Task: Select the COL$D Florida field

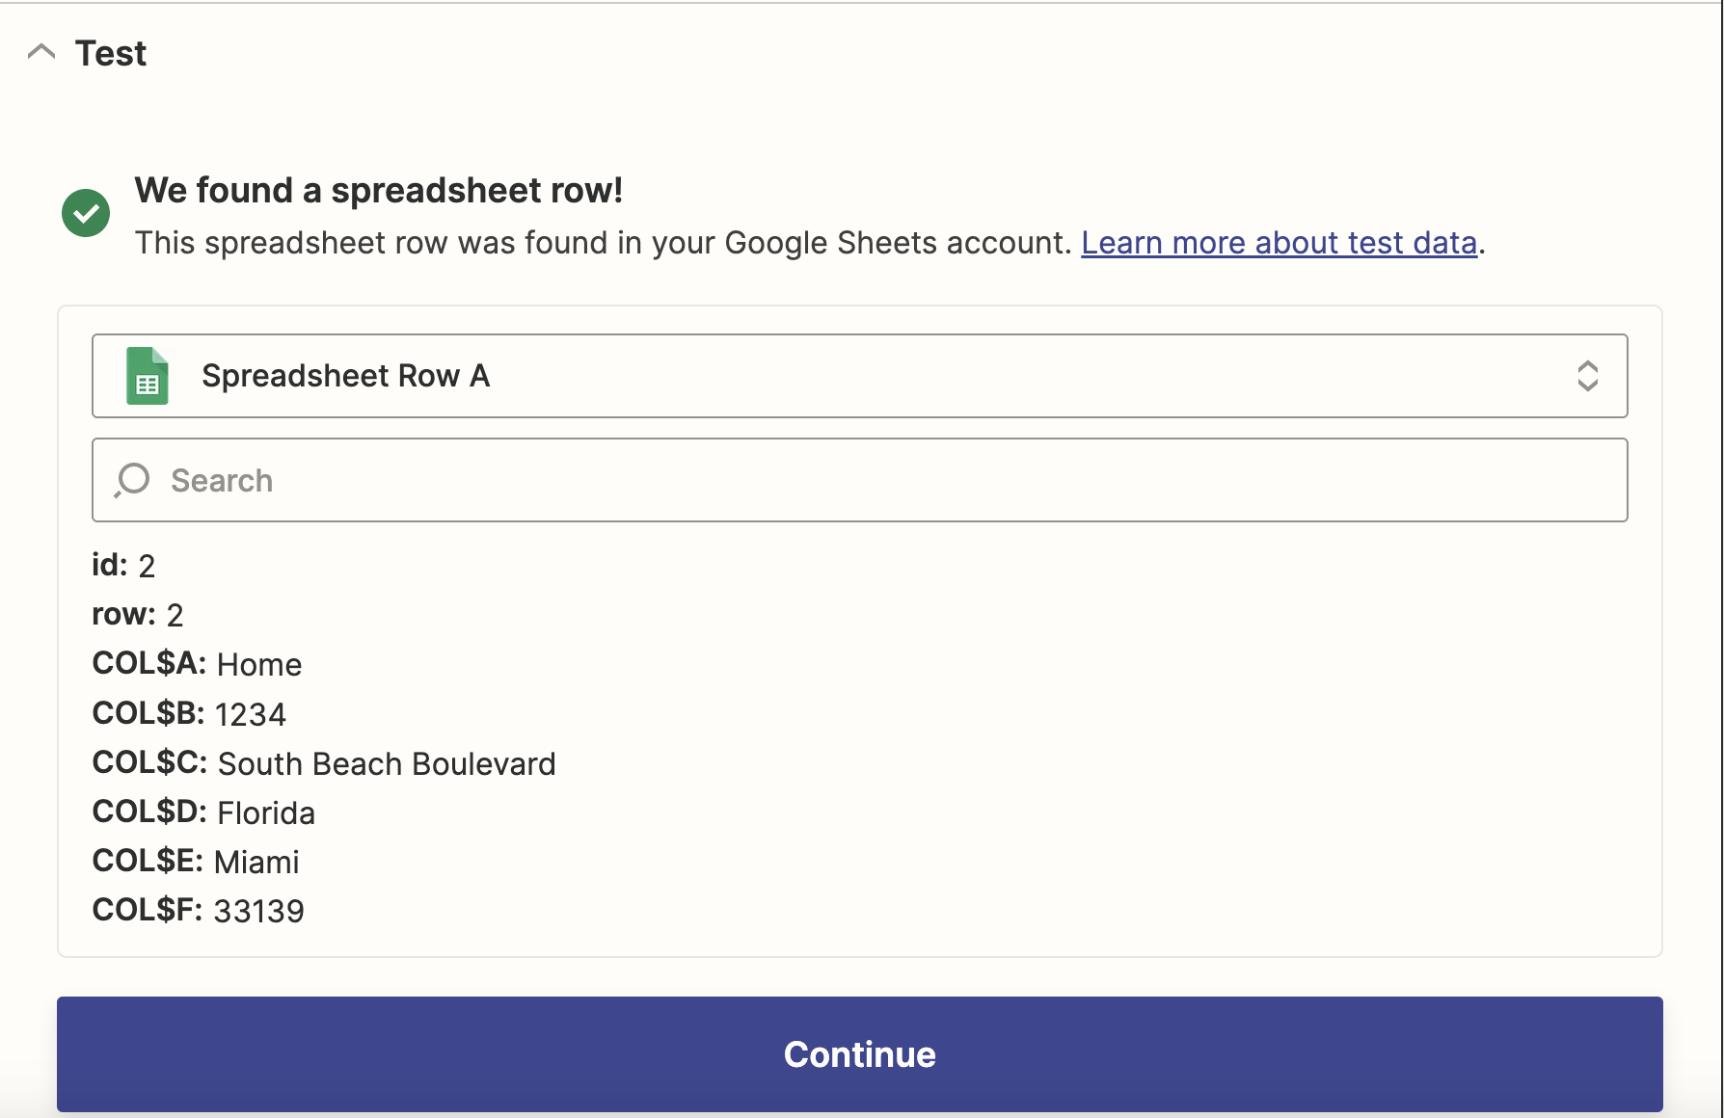Action: click(x=203, y=812)
